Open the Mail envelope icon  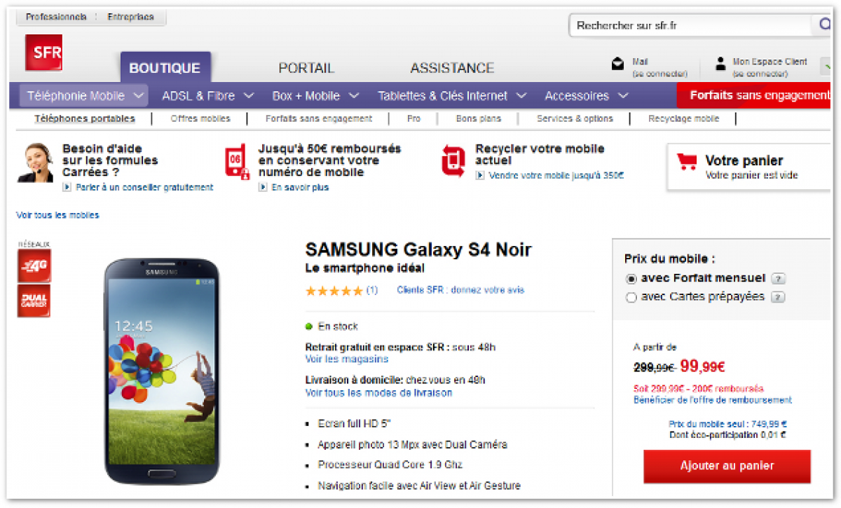[x=617, y=64]
